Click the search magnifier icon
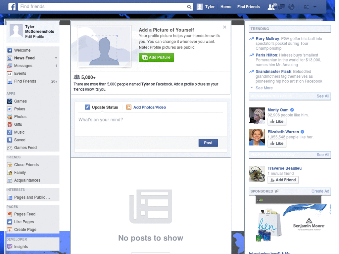This screenshot has height=254, width=339. pyautogui.click(x=189, y=7)
